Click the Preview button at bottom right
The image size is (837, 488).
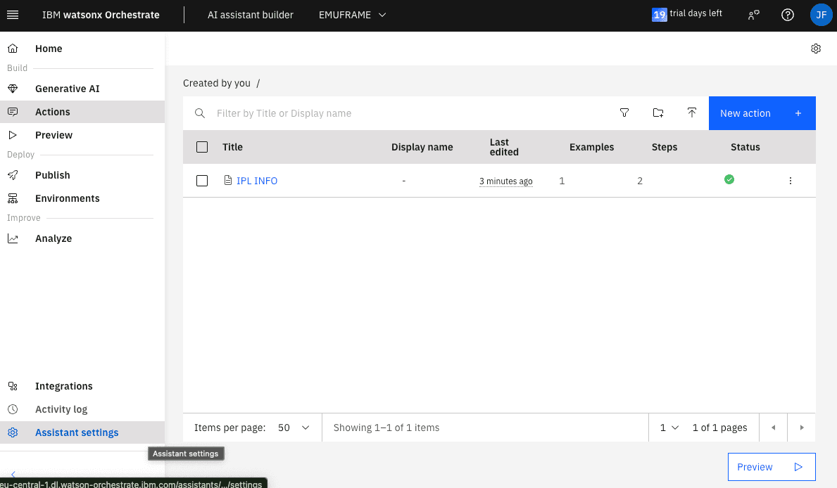[x=771, y=467]
